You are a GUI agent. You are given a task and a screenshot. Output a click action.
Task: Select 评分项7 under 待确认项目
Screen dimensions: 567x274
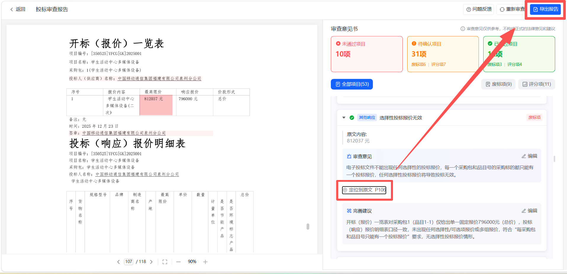coord(438,64)
